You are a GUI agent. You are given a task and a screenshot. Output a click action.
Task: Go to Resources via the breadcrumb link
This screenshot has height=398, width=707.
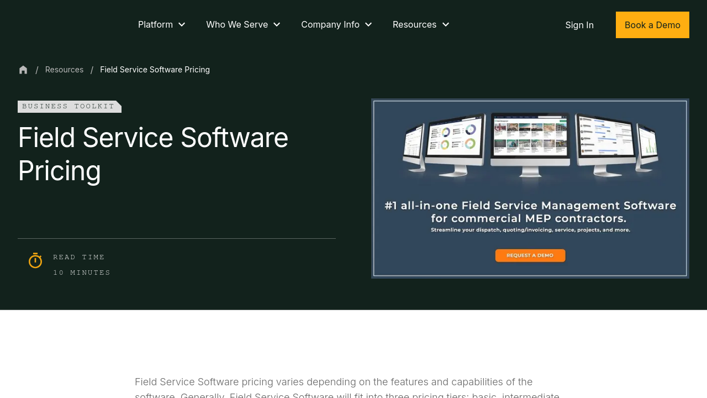[64, 70]
